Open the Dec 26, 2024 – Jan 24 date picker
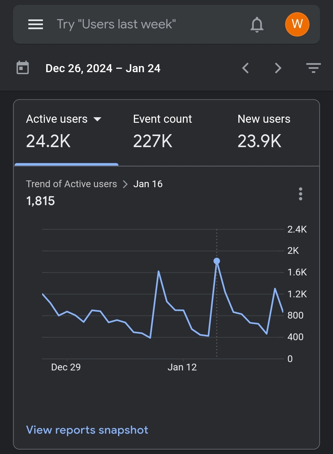Screen dimensions: 333x454 (x=103, y=68)
